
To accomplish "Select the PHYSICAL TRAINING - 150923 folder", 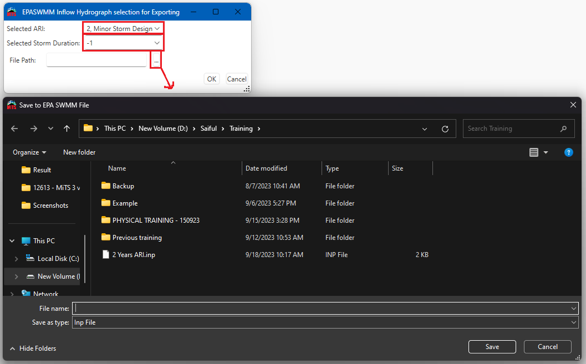I will click(156, 221).
